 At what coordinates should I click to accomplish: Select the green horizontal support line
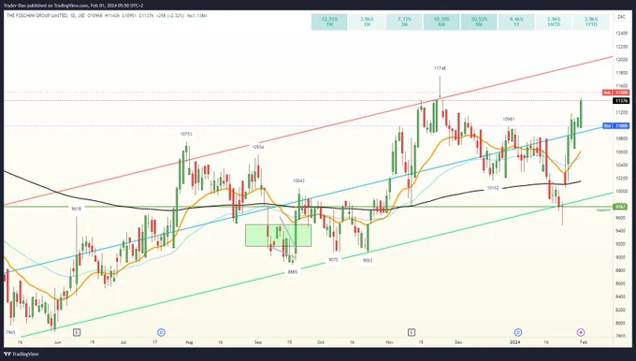coord(309,207)
